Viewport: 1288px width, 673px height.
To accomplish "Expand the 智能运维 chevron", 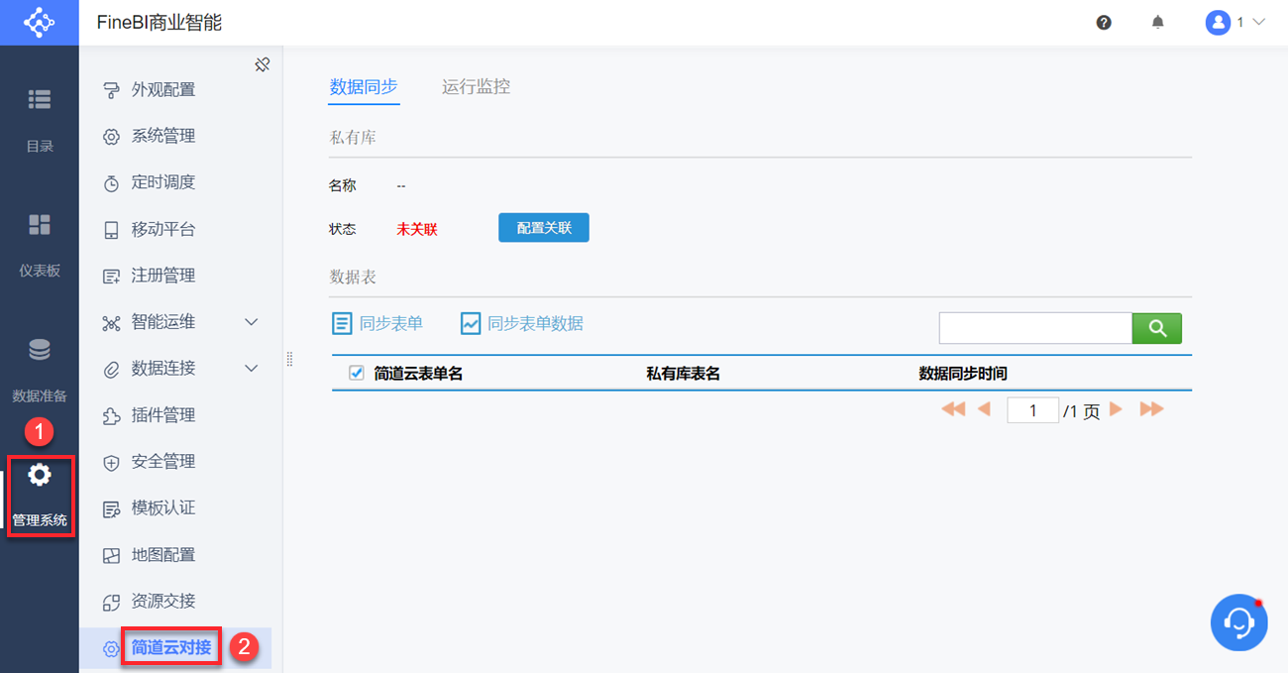I will [252, 322].
